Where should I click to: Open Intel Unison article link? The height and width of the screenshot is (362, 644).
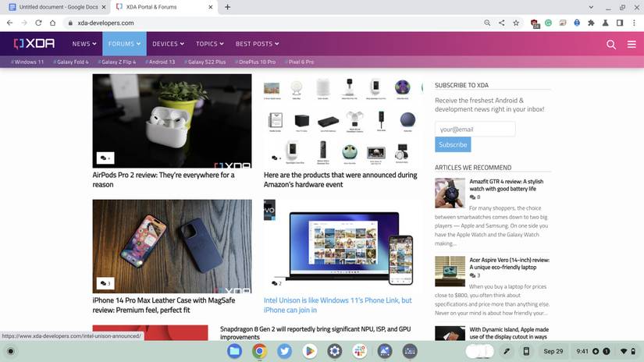(337, 305)
